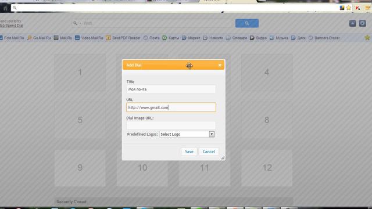Click the dialog resize grip corner
Screen dimensions: 372x209
[x=223, y=158]
